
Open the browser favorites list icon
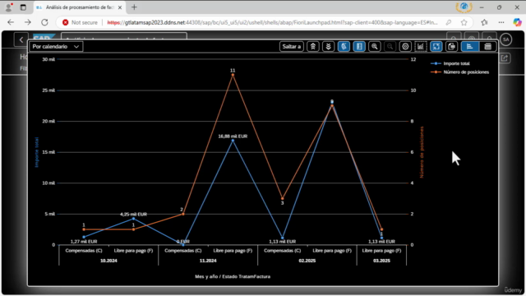pos(484,22)
